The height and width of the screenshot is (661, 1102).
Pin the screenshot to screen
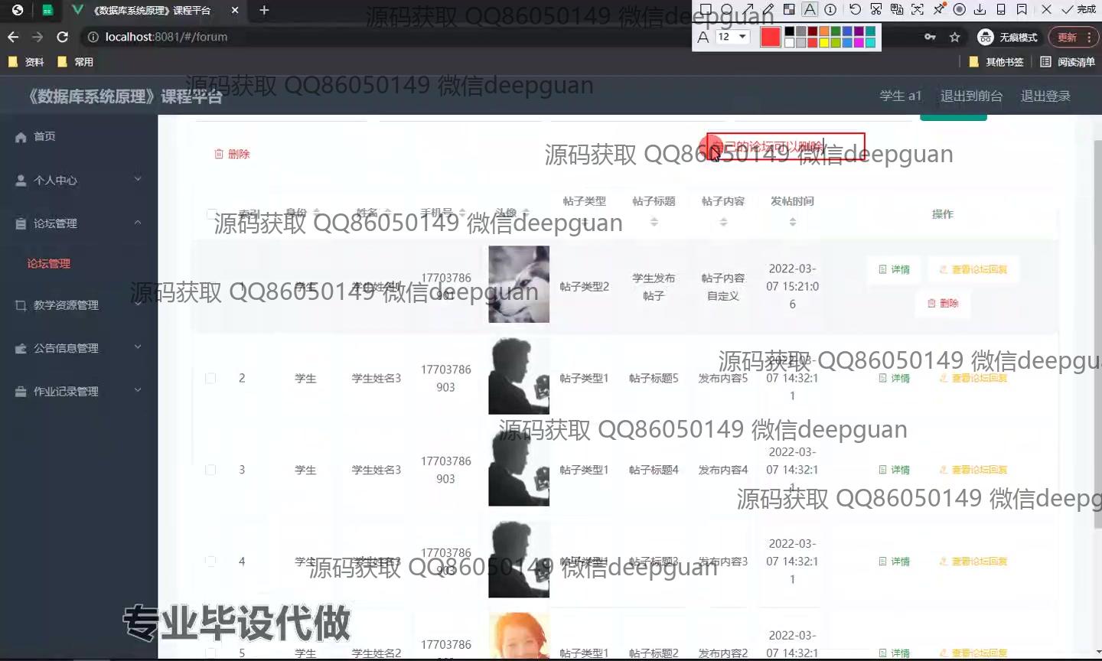click(x=939, y=9)
